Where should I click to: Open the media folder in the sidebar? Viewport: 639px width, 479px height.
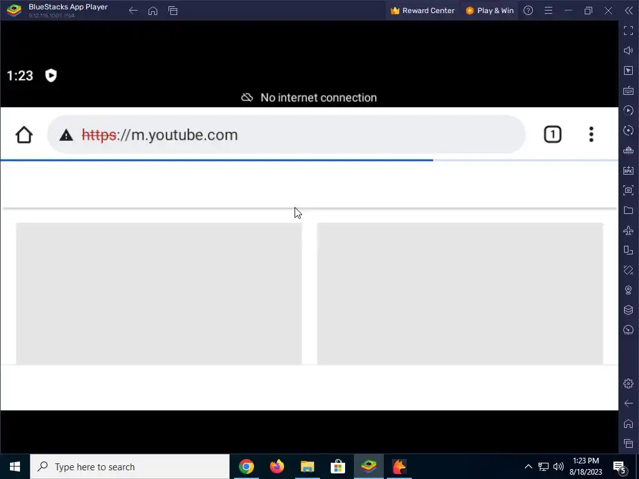click(628, 210)
